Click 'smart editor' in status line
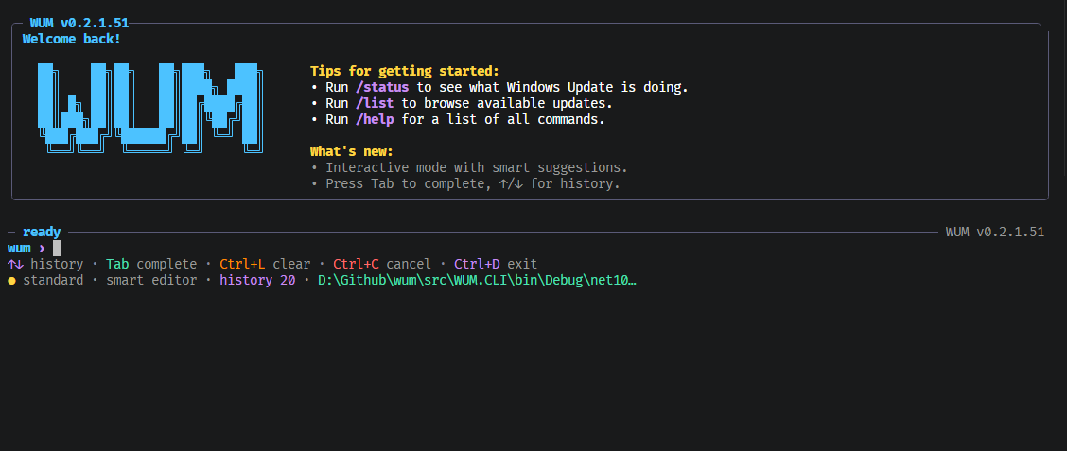The image size is (1067, 451). click(x=151, y=280)
